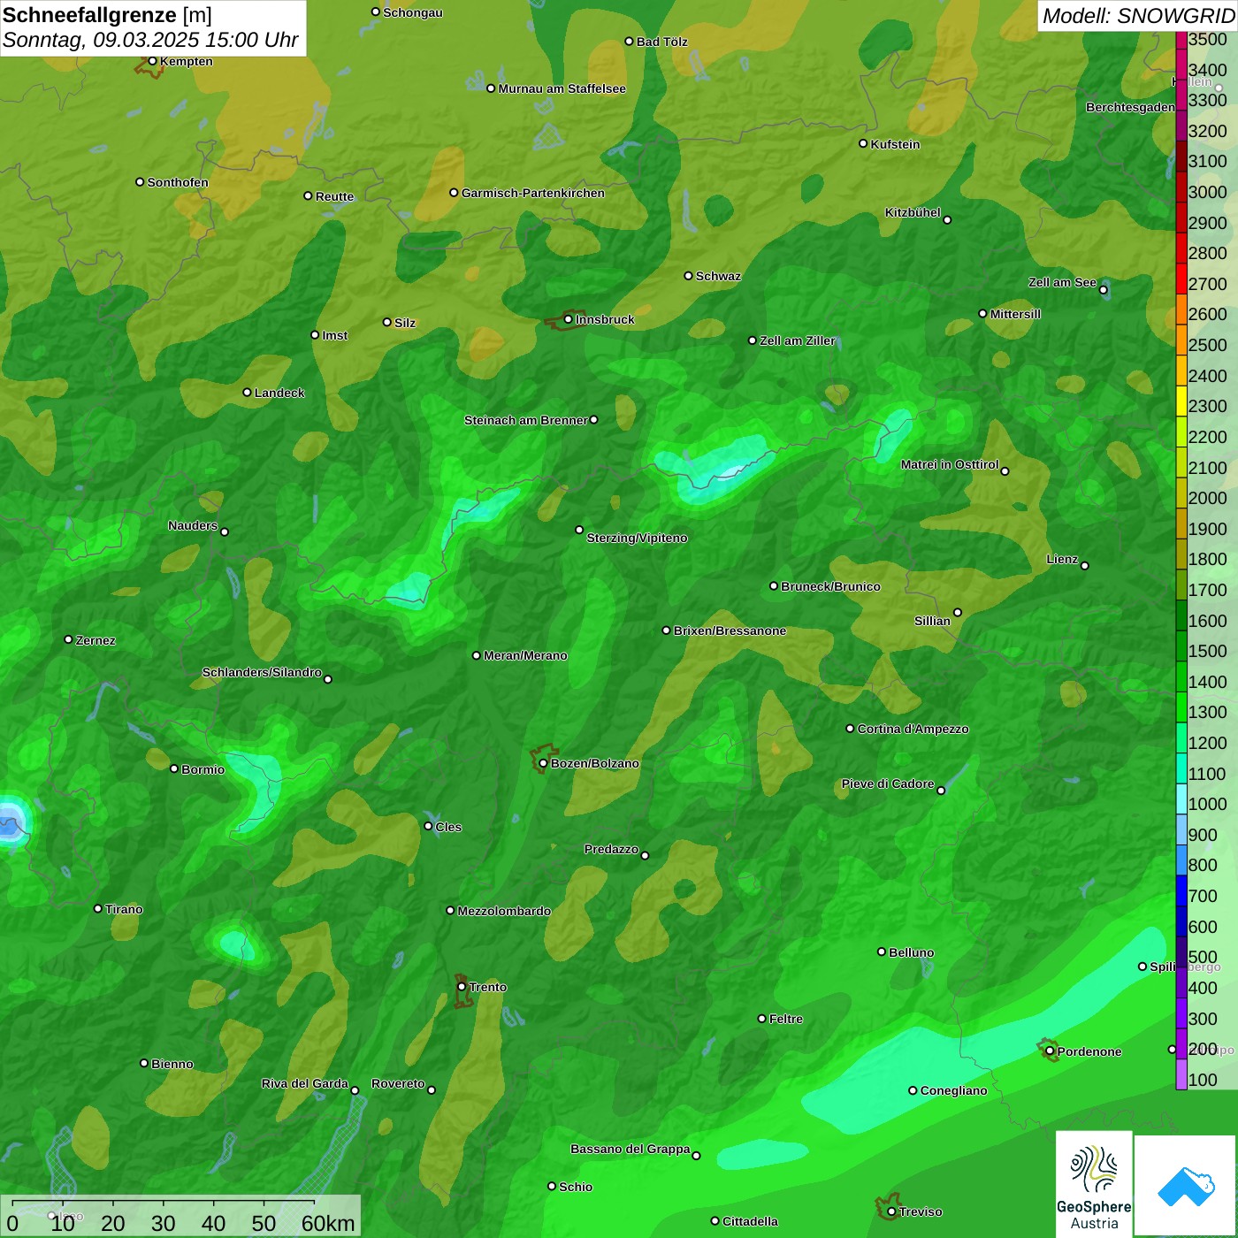Click the 'Garmisch-Partenkirchen' label

[x=533, y=193]
